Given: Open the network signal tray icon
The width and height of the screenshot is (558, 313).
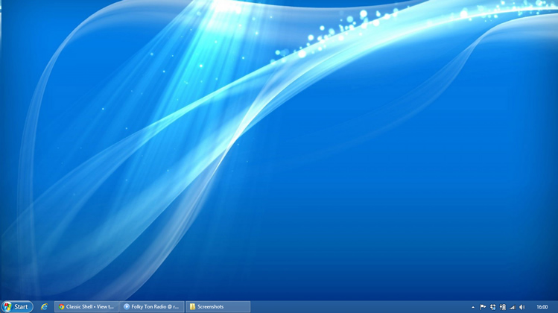Looking at the screenshot, I should pos(513,307).
